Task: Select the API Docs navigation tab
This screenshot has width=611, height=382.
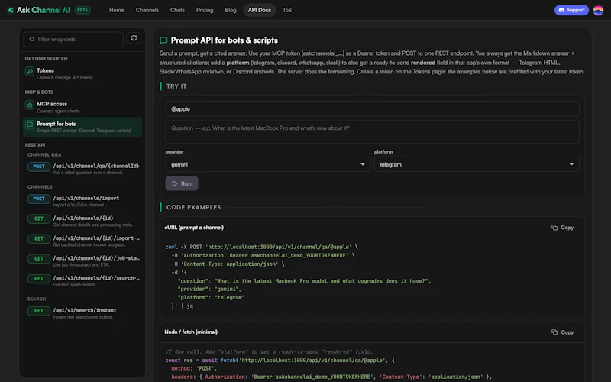Action: tap(260, 10)
